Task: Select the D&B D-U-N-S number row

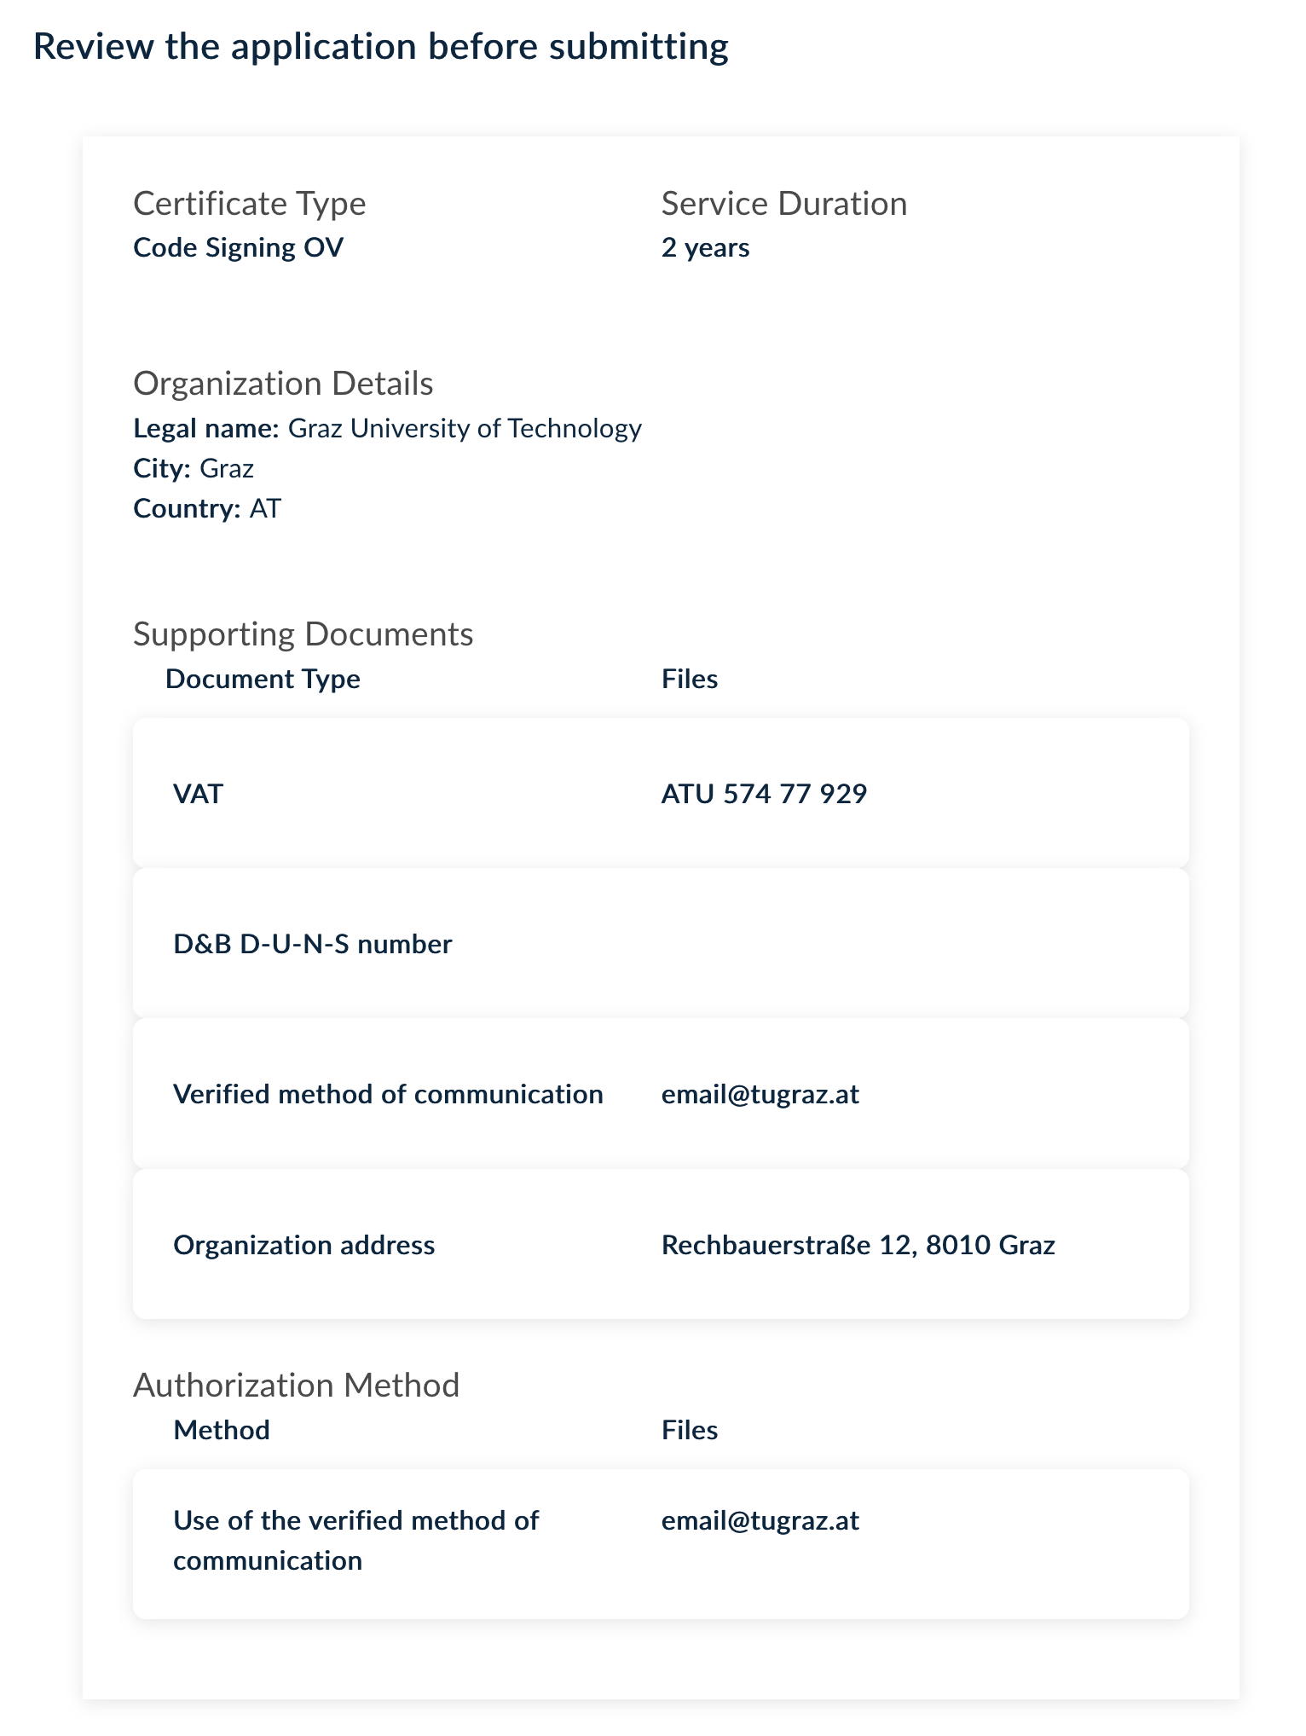Action: [x=312, y=944]
